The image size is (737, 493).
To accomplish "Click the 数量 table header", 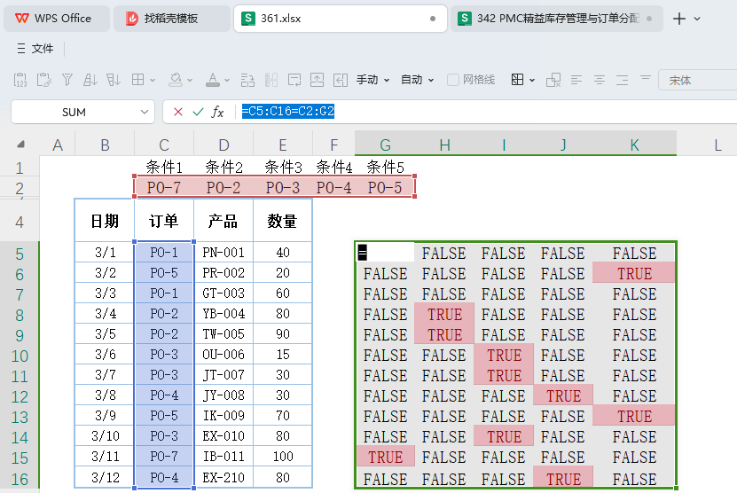I will 282,221.
